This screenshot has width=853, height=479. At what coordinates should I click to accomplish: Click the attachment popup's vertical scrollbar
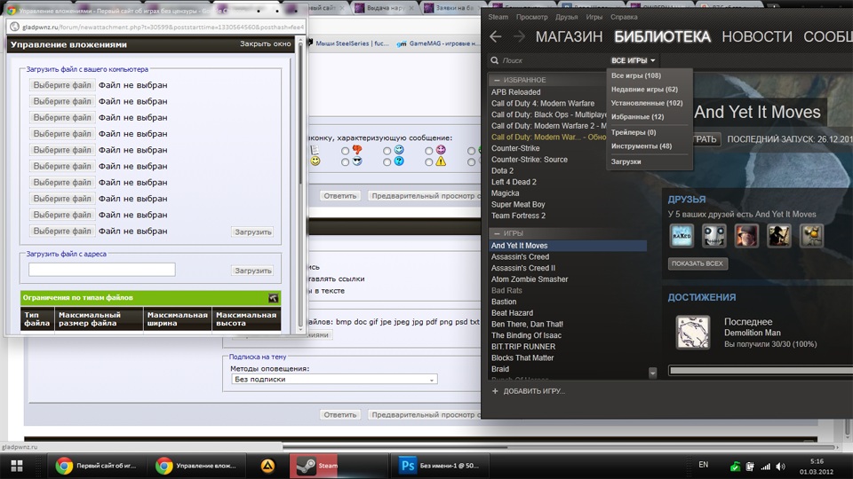(300, 185)
